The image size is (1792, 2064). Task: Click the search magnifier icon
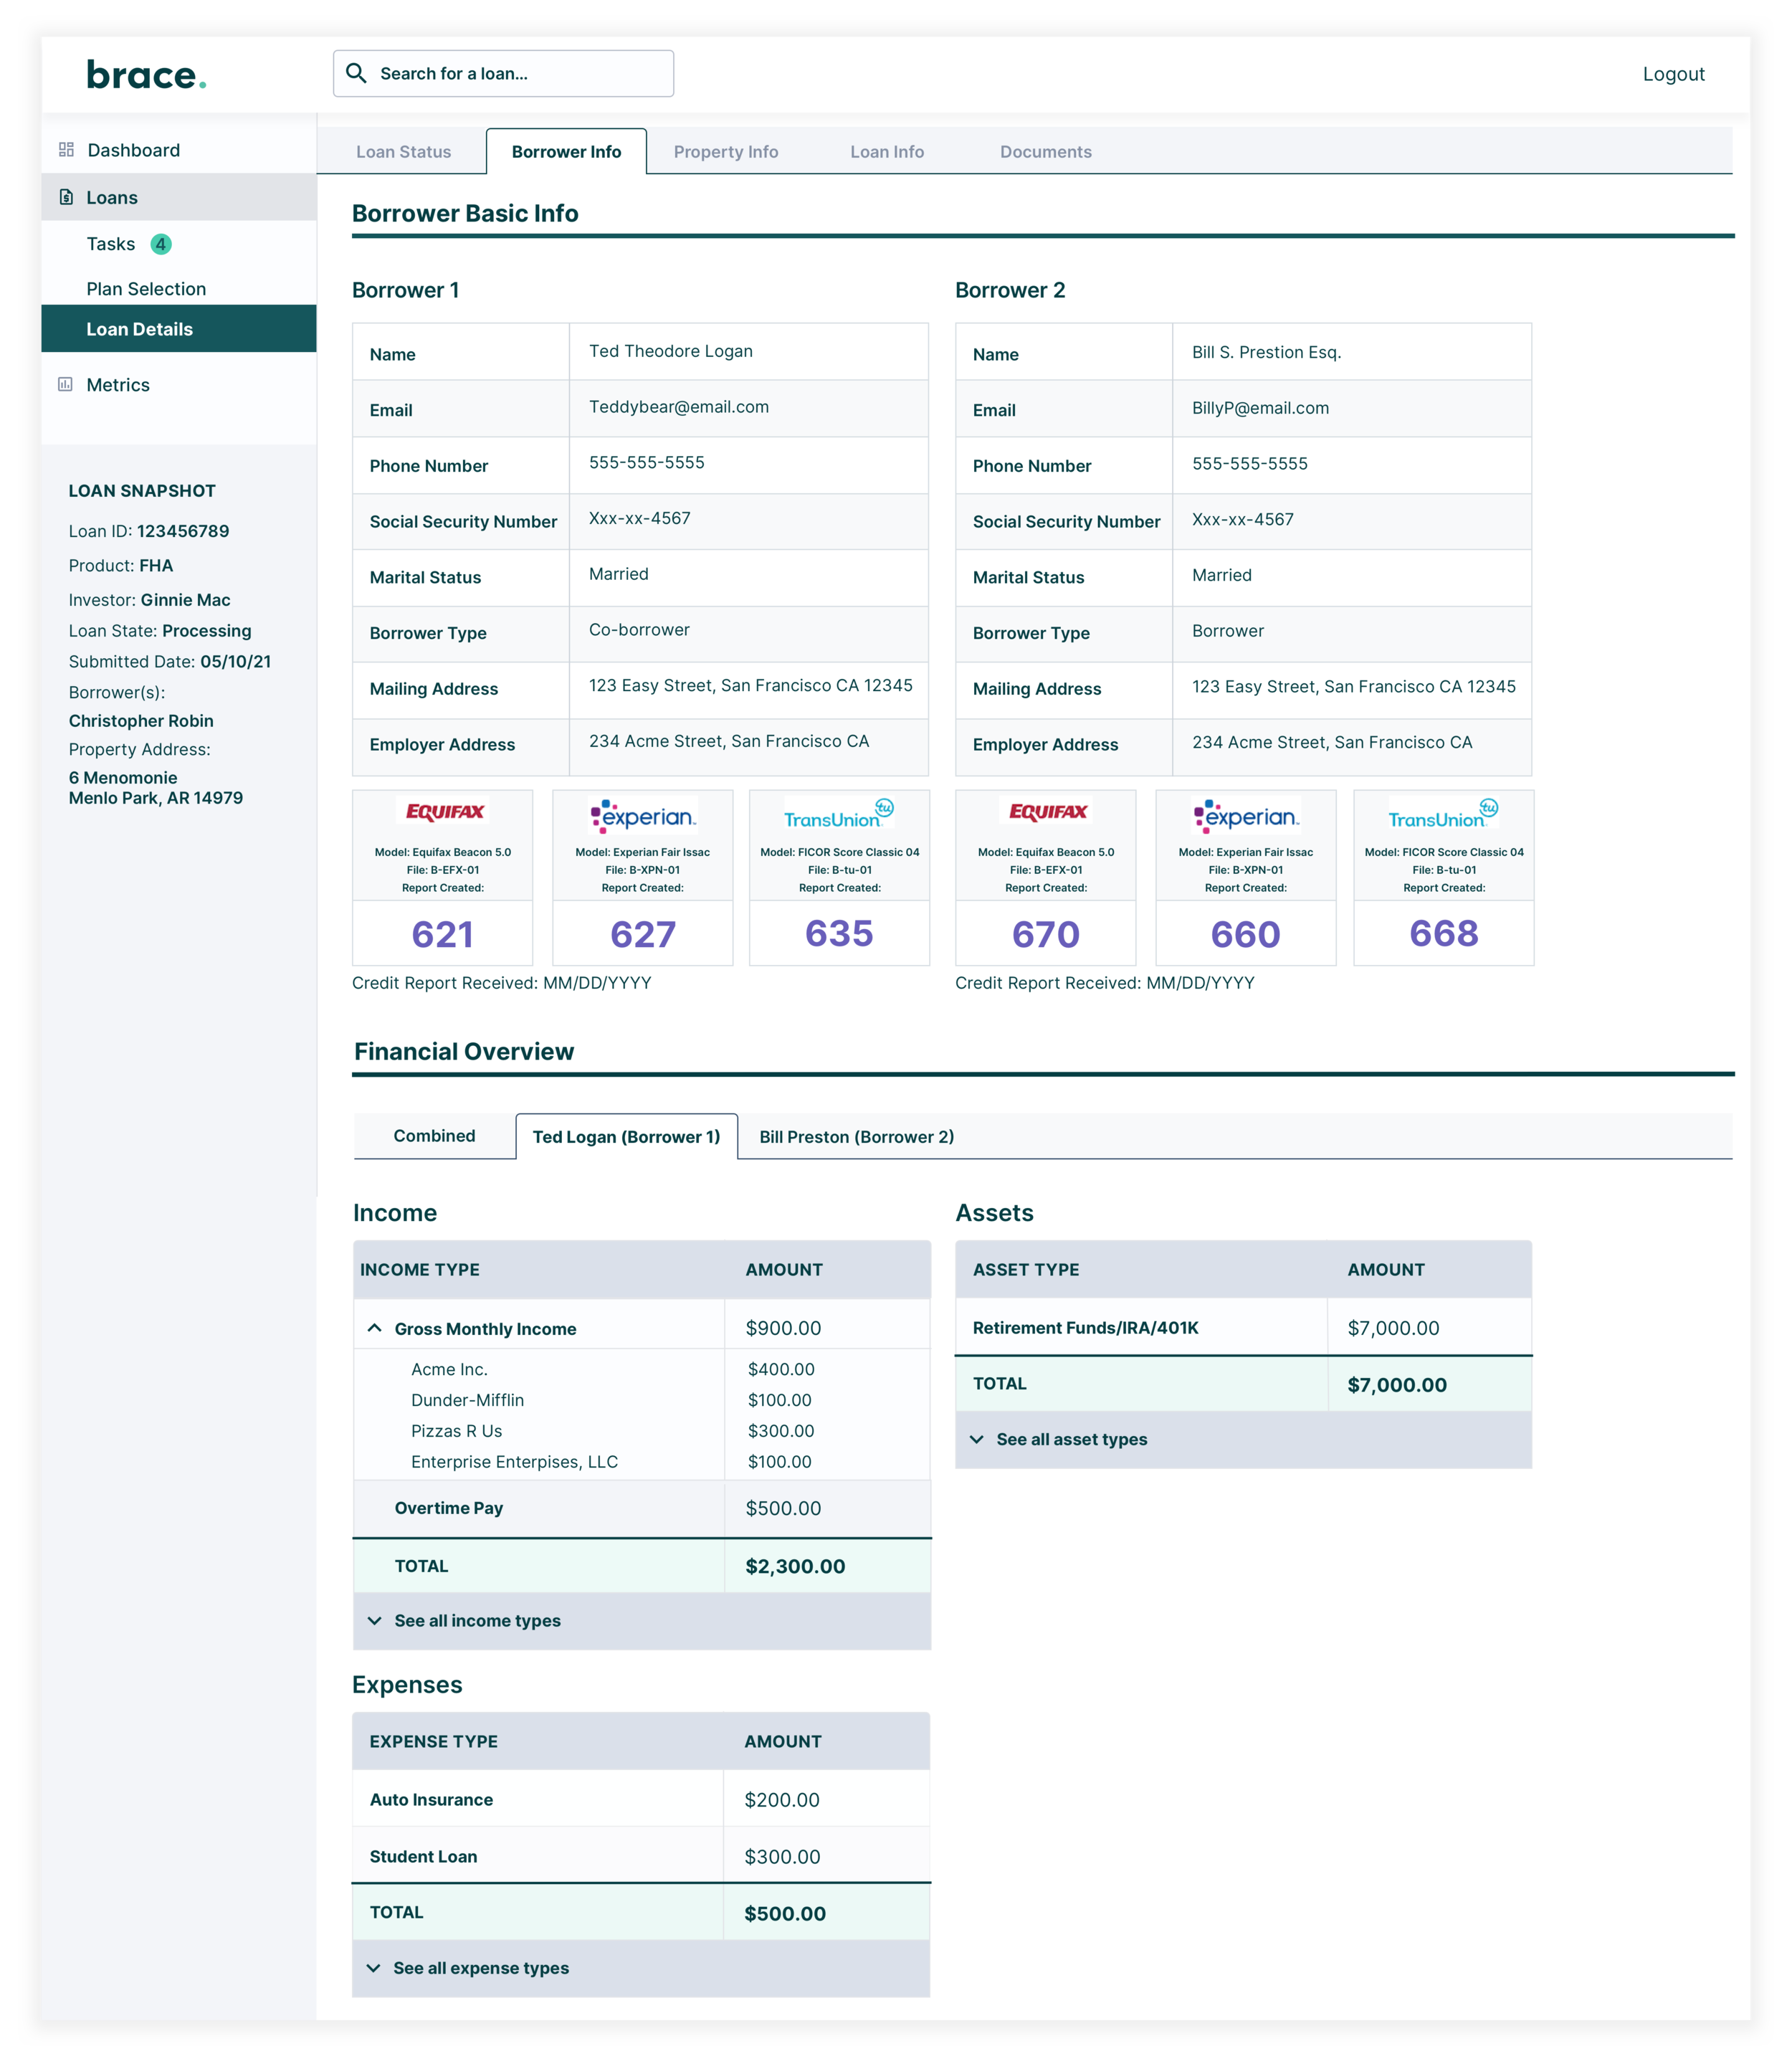[x=356, y=73]
